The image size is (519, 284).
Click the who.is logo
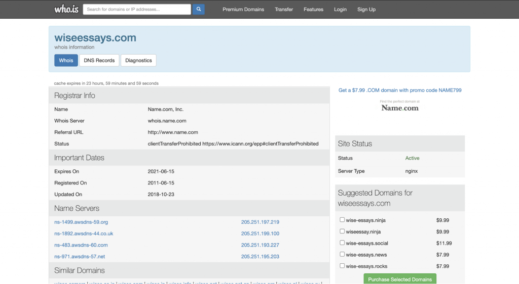coord(66,9)
